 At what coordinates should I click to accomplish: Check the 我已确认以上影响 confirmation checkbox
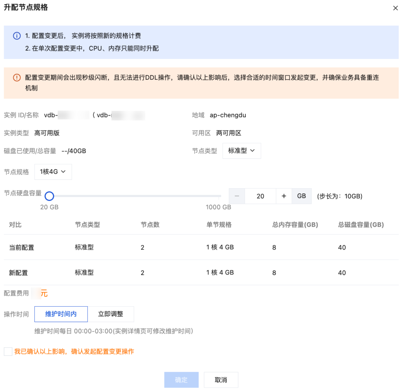tap(8, 351)
